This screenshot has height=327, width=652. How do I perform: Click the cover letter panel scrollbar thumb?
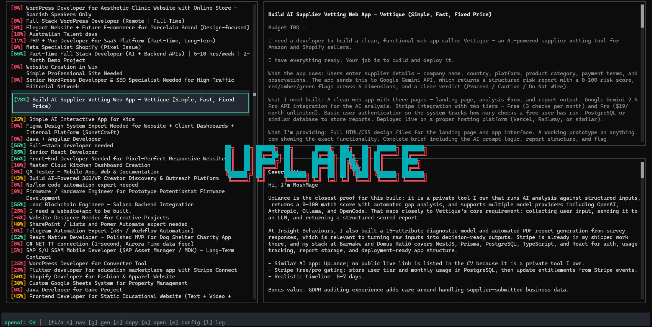(642, 170)
